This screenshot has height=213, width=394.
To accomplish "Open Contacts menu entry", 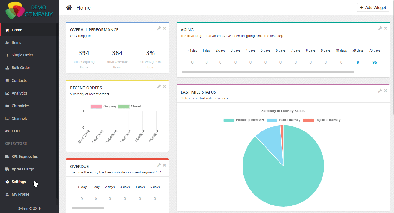I will pos(28,81).
